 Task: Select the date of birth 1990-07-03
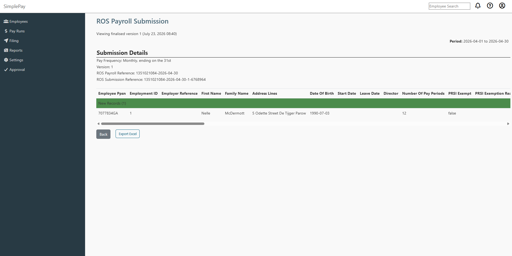(319, 113)
